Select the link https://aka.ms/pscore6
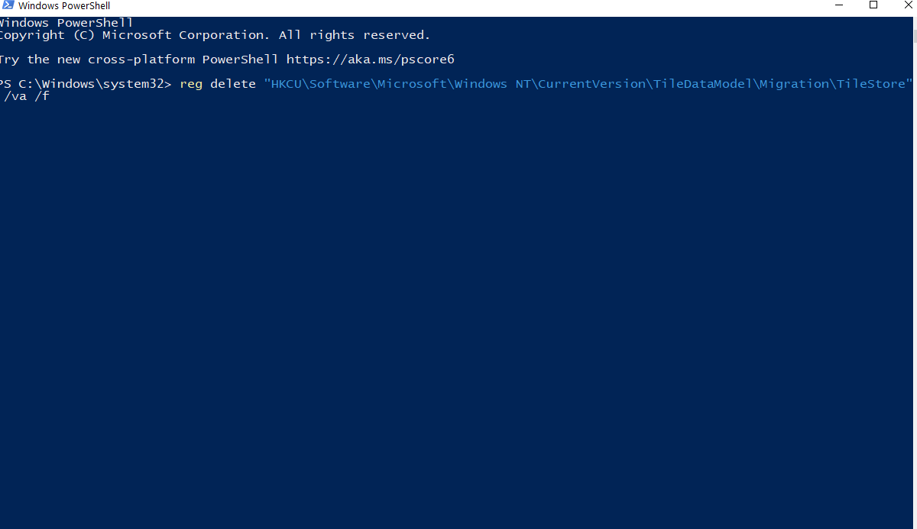The width and height of the screenshot is (917, 529). click(370, 59)
